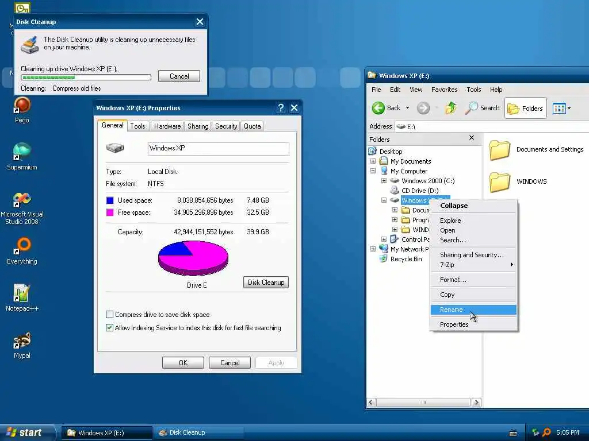This screenshot has height=441, width=589.
Task: Click the Back arrow in Explorer toolbar
Action: click(386, 108)
